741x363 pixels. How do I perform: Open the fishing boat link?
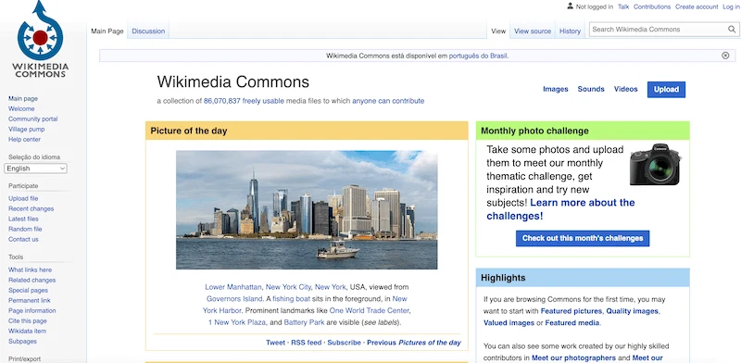(291, 299)
